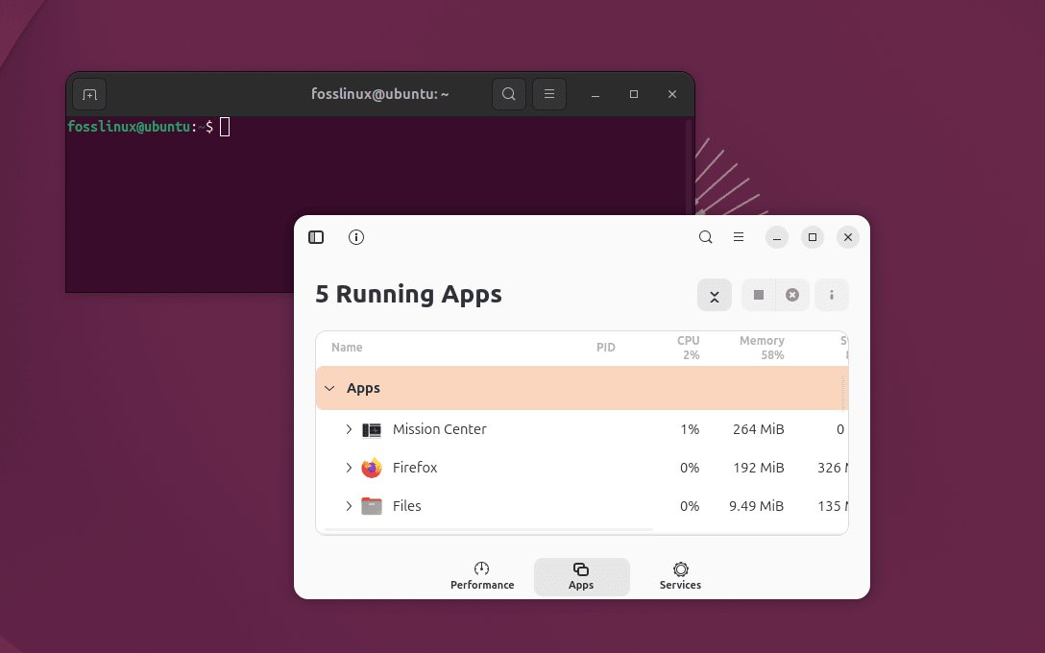Switch to the Services tab

point(680,576)
